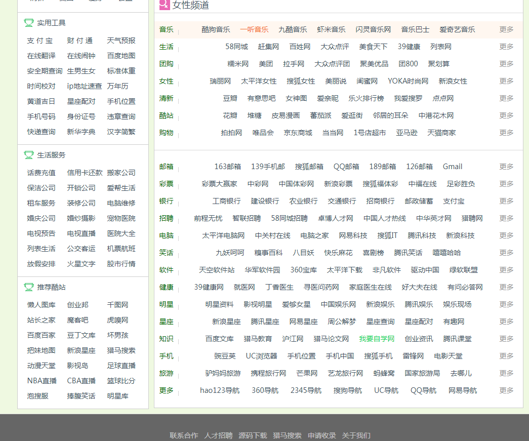The image size is (529, 441).
Task: Open 在线翻译 tool
Action: coord(41,56)
